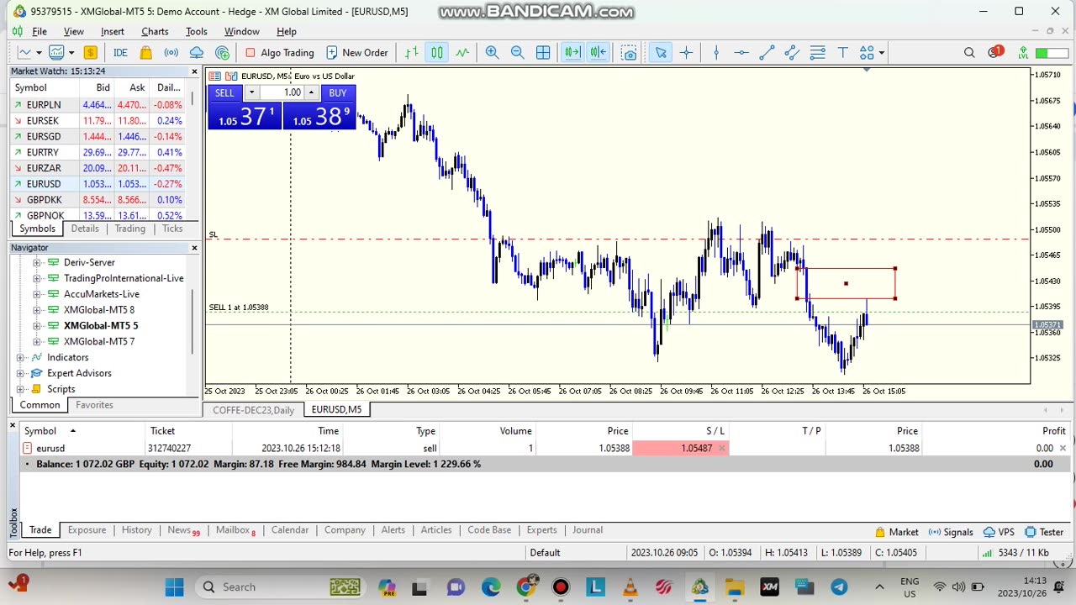Expand the Indicators tree node
This screenshot has height=605, width=1076.
point(20,357)
